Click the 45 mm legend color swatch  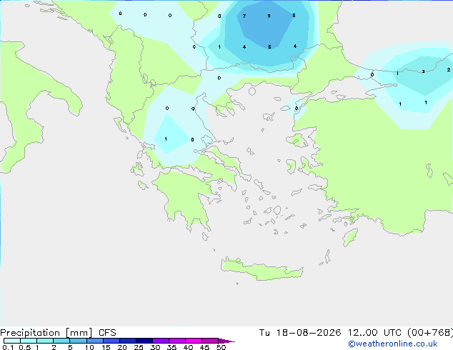click(x=210, y=341)
